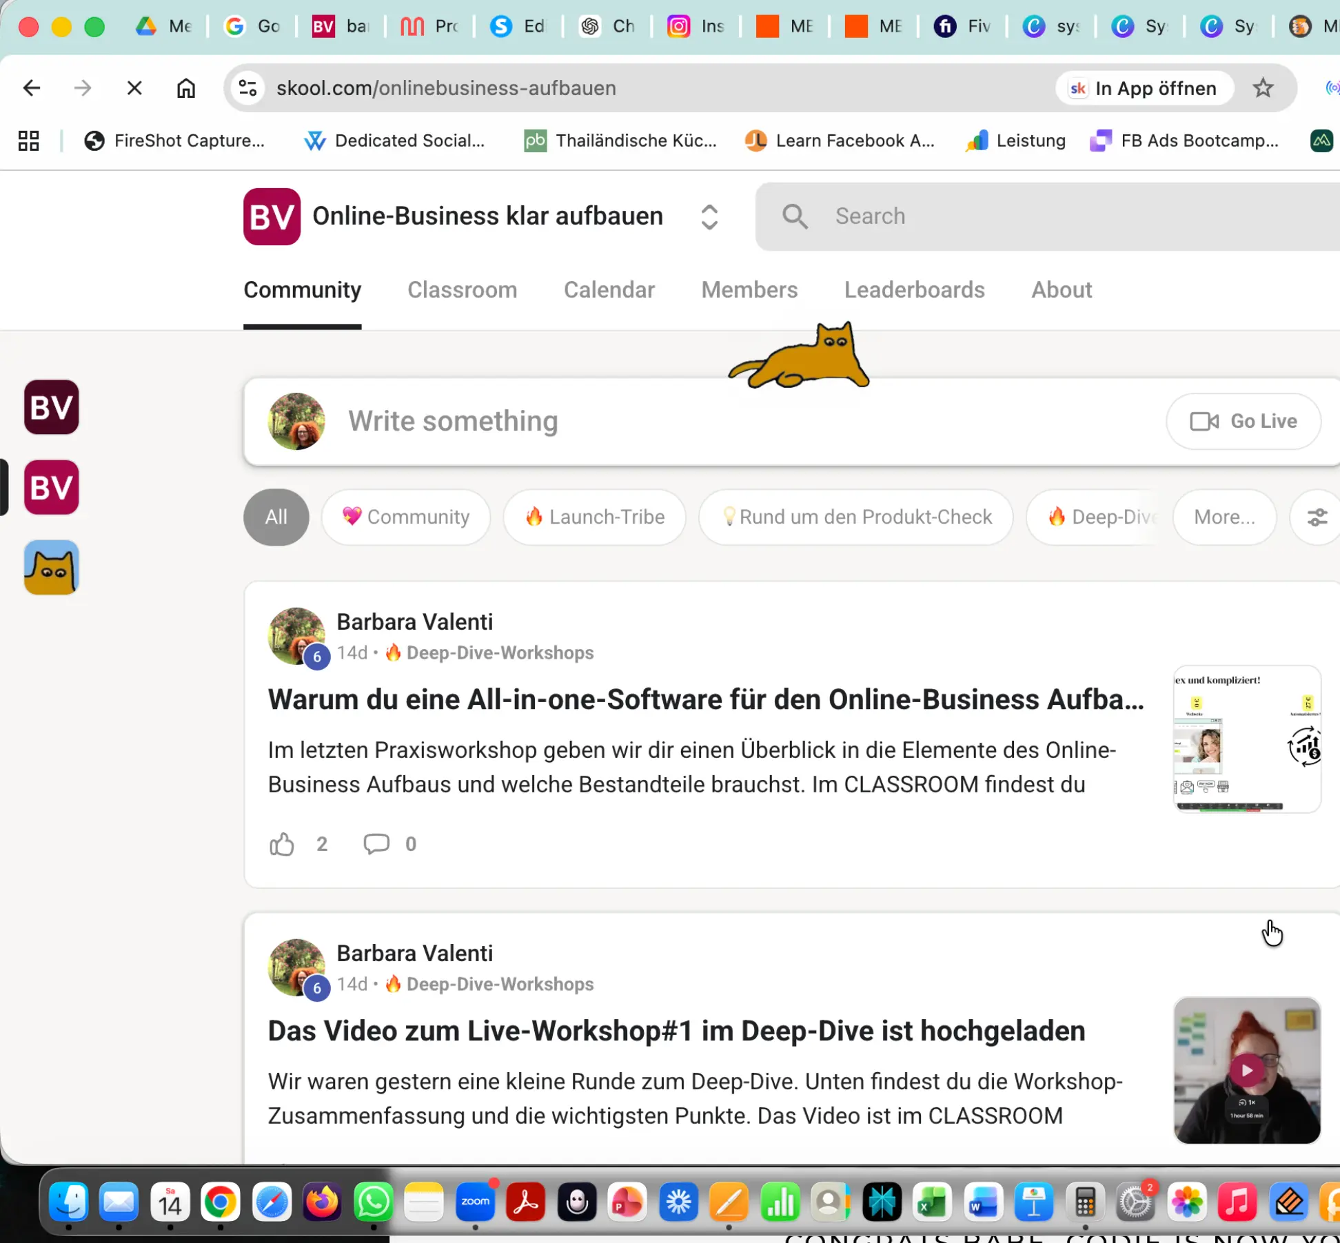Click Barbara Valenti name on first post
Image resolution: width=1340 pixels, height=1243 pixels.
click(415, 622)
